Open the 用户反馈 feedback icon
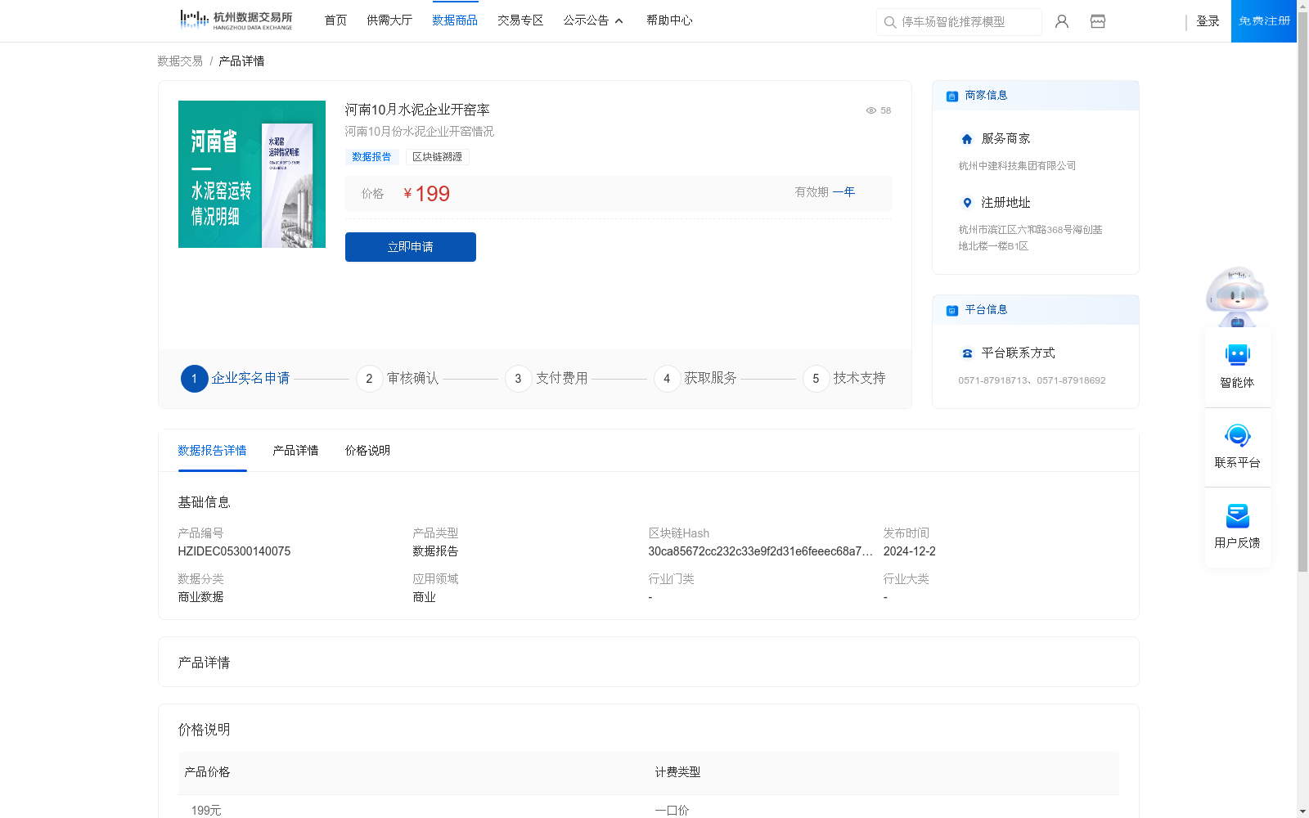Viewport: 1309px width, 818px height. 1238,515
